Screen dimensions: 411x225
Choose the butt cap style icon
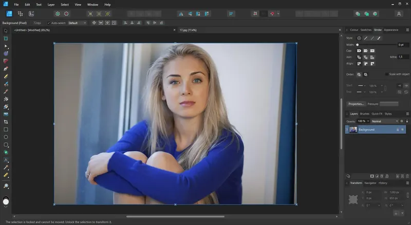coord(365,51)
